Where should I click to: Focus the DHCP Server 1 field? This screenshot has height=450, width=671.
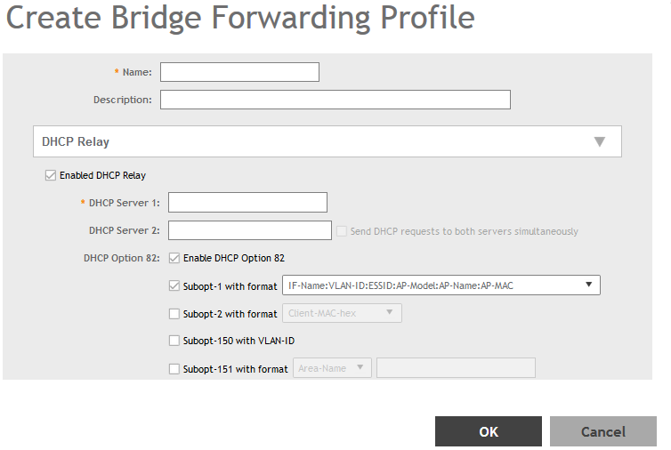[x=247, y=203]
